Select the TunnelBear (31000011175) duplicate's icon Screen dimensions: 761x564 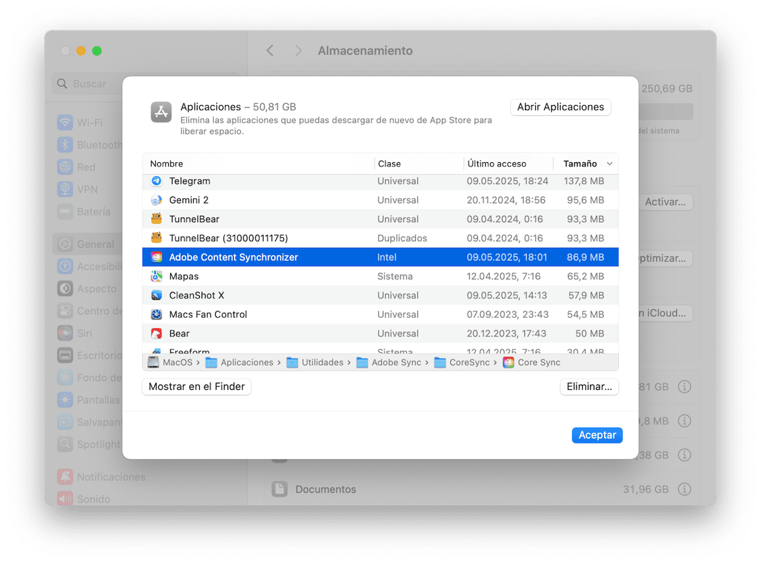click(156, 238)
